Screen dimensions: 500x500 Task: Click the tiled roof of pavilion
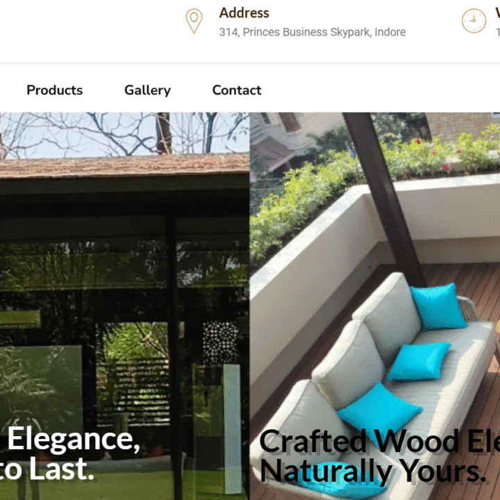tap(124, 166)
